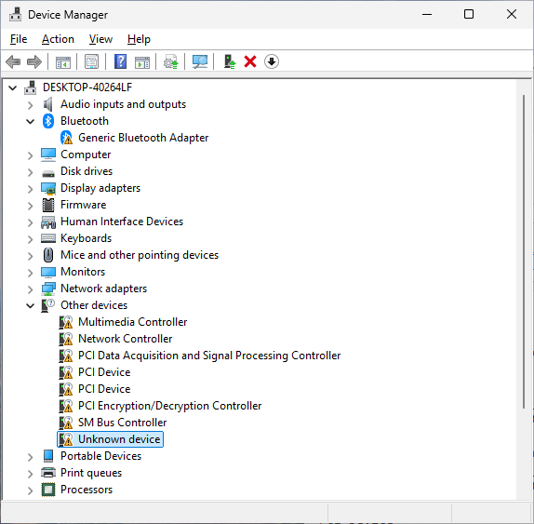The image size is (534, 524).
Task: Click the vertical scrollbar thumb
Action: point(524,252)
